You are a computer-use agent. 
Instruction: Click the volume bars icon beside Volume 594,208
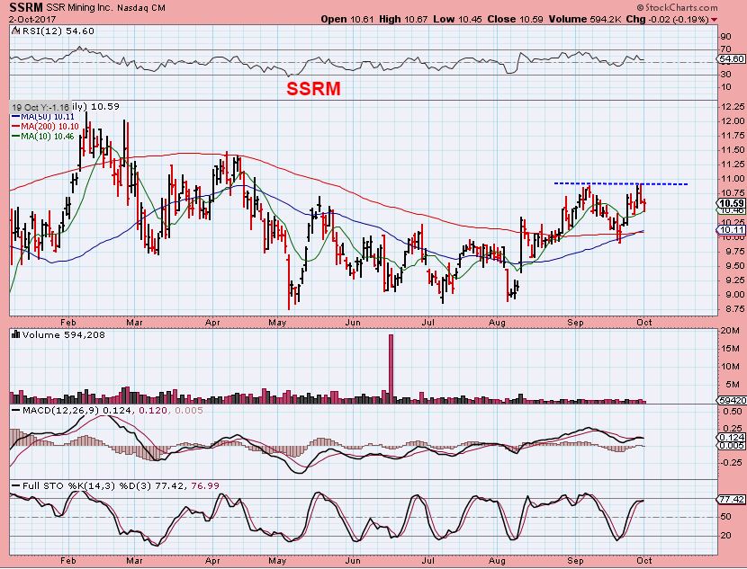(15, 334)
